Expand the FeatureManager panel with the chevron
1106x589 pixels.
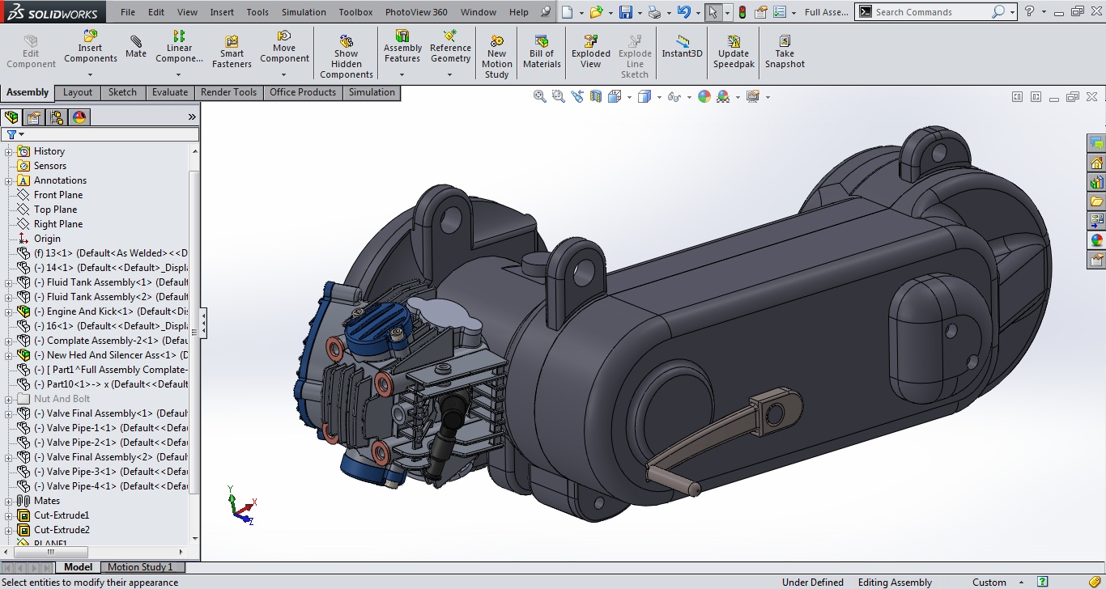click(x=192, y=117)
